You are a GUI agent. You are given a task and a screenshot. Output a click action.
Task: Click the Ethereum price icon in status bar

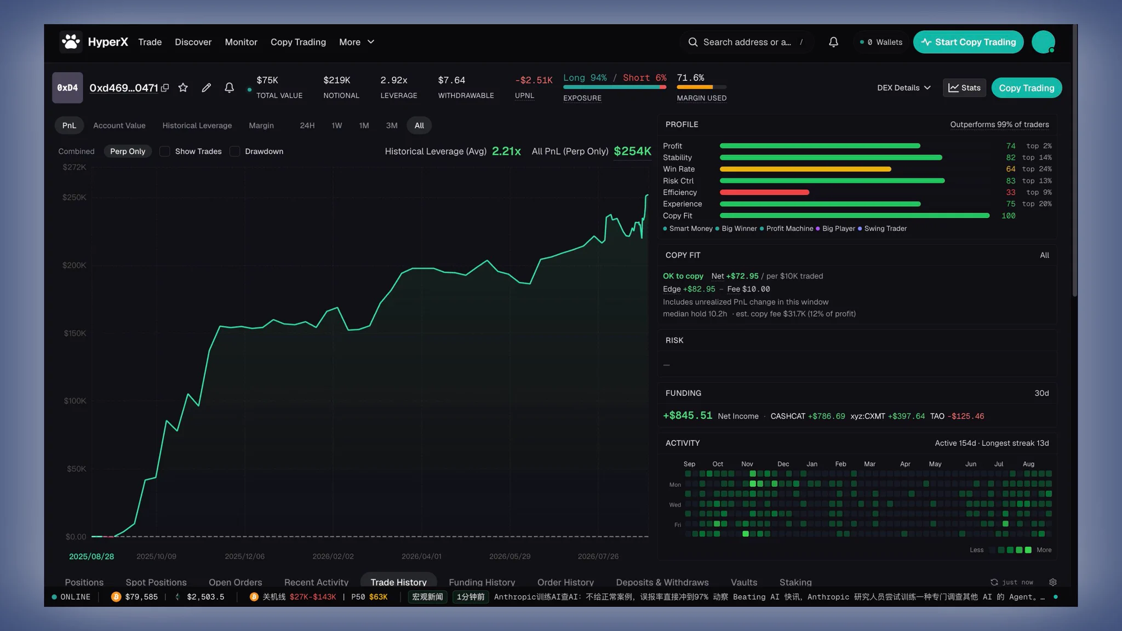coord(177,597)
